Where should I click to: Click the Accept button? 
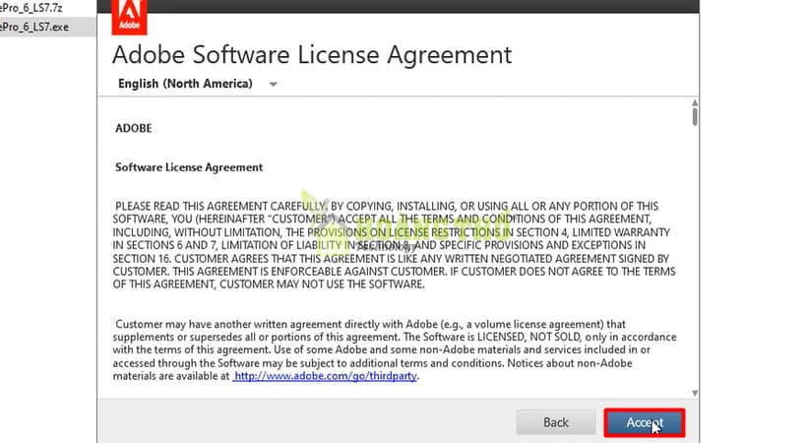coord(644,421)
